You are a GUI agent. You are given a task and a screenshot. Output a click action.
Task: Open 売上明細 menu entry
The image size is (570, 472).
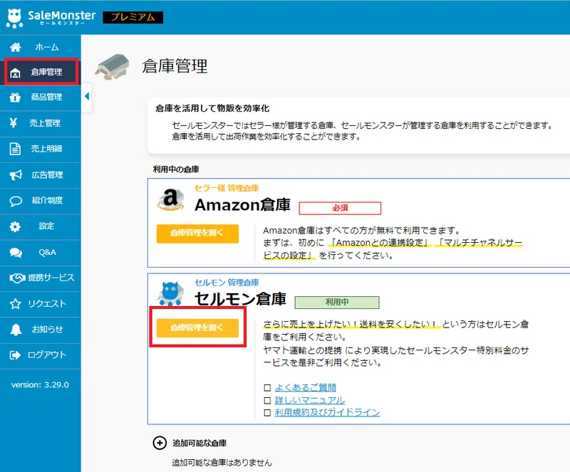[x=46, y=149]
